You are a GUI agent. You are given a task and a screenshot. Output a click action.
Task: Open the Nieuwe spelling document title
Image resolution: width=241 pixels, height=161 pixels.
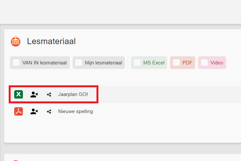click(75, 111)
